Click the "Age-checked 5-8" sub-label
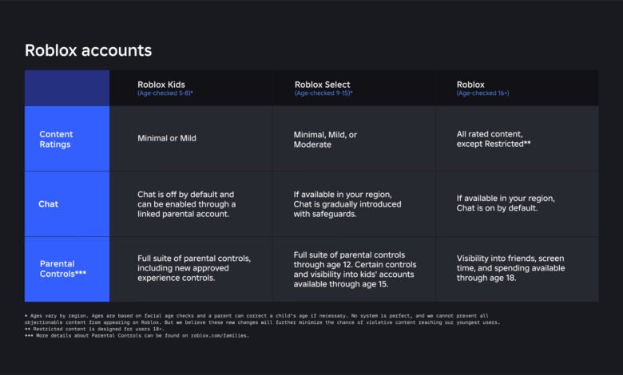This screenshot has width=623, height=375. [165, 93]
